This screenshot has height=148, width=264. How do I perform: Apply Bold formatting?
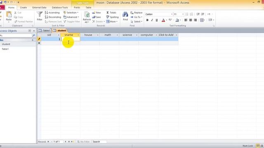(x=147, y=20)
